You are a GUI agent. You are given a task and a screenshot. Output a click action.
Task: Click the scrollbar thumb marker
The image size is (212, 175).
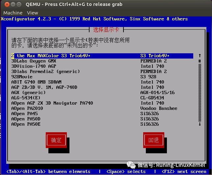pyautogui.click(x=200, y=61)
